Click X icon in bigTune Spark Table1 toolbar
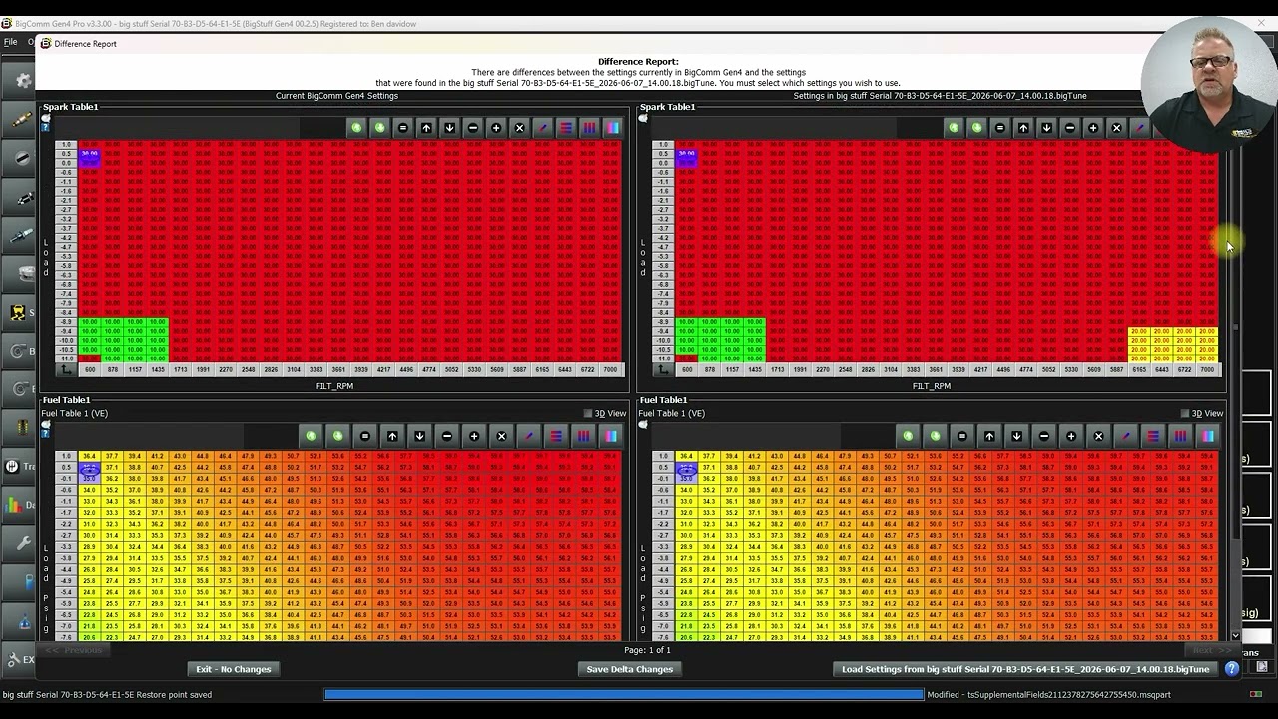1278x719 pixels. tap(1116, 128)
